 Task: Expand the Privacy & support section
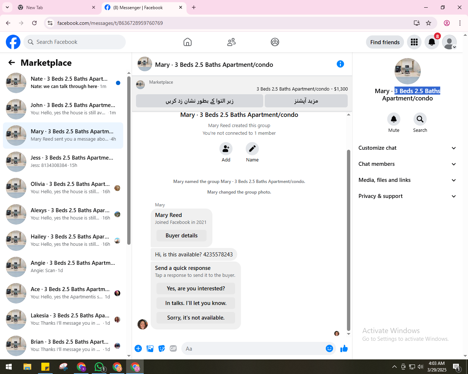[407, 196]
